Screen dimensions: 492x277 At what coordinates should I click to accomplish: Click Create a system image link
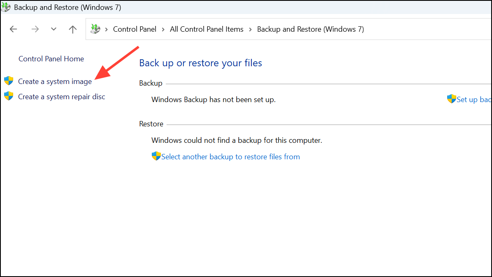point(55,81)
